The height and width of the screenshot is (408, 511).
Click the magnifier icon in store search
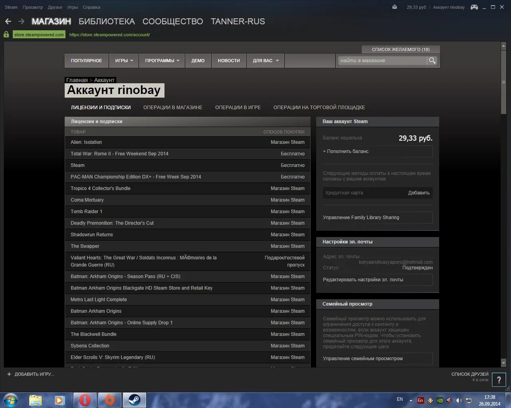(432, 61)
